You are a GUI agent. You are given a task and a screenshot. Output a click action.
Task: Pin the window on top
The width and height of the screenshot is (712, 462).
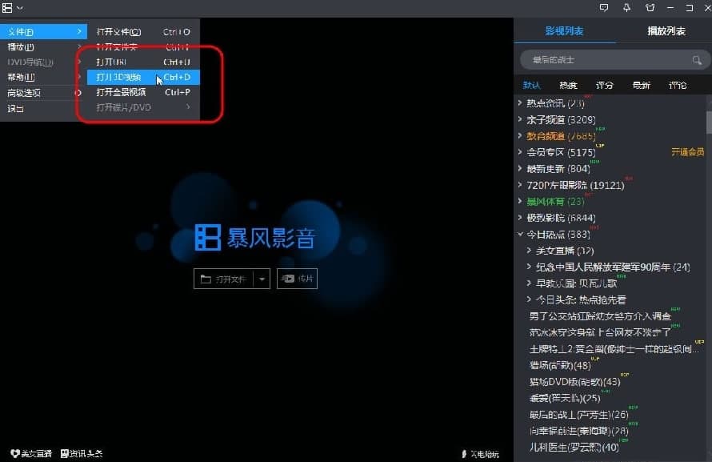[626, 8]
